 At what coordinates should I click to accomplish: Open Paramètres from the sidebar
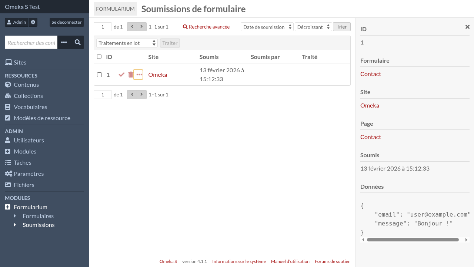click(x=28, y=174)
